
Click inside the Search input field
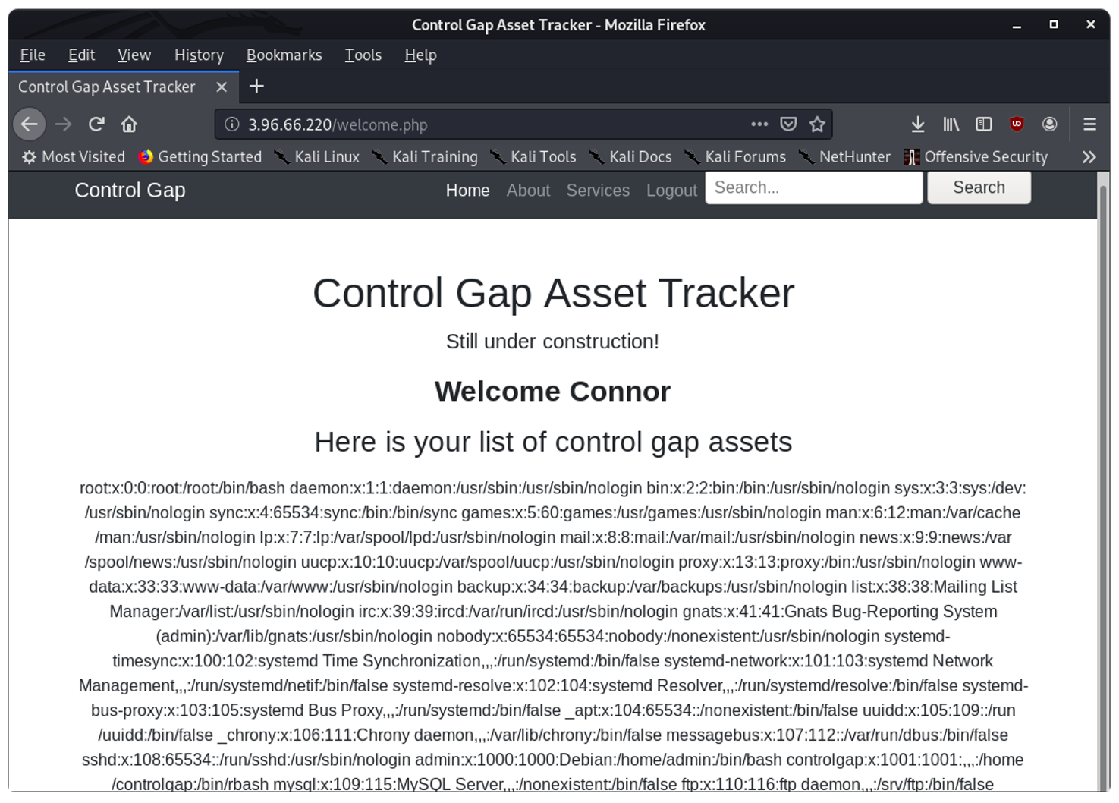[813, 187]
